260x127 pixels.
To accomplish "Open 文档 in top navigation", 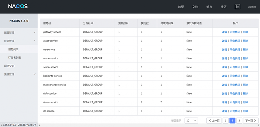I will (195, 7).
